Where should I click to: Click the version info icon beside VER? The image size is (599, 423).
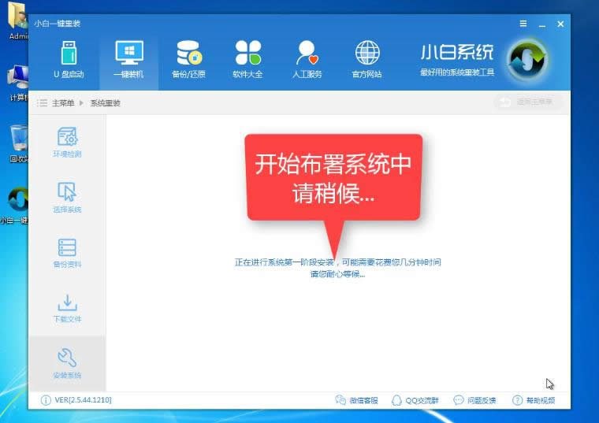click(x=46, y=400)
